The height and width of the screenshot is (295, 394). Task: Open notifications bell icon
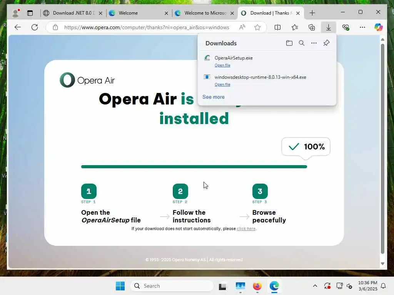383,286
